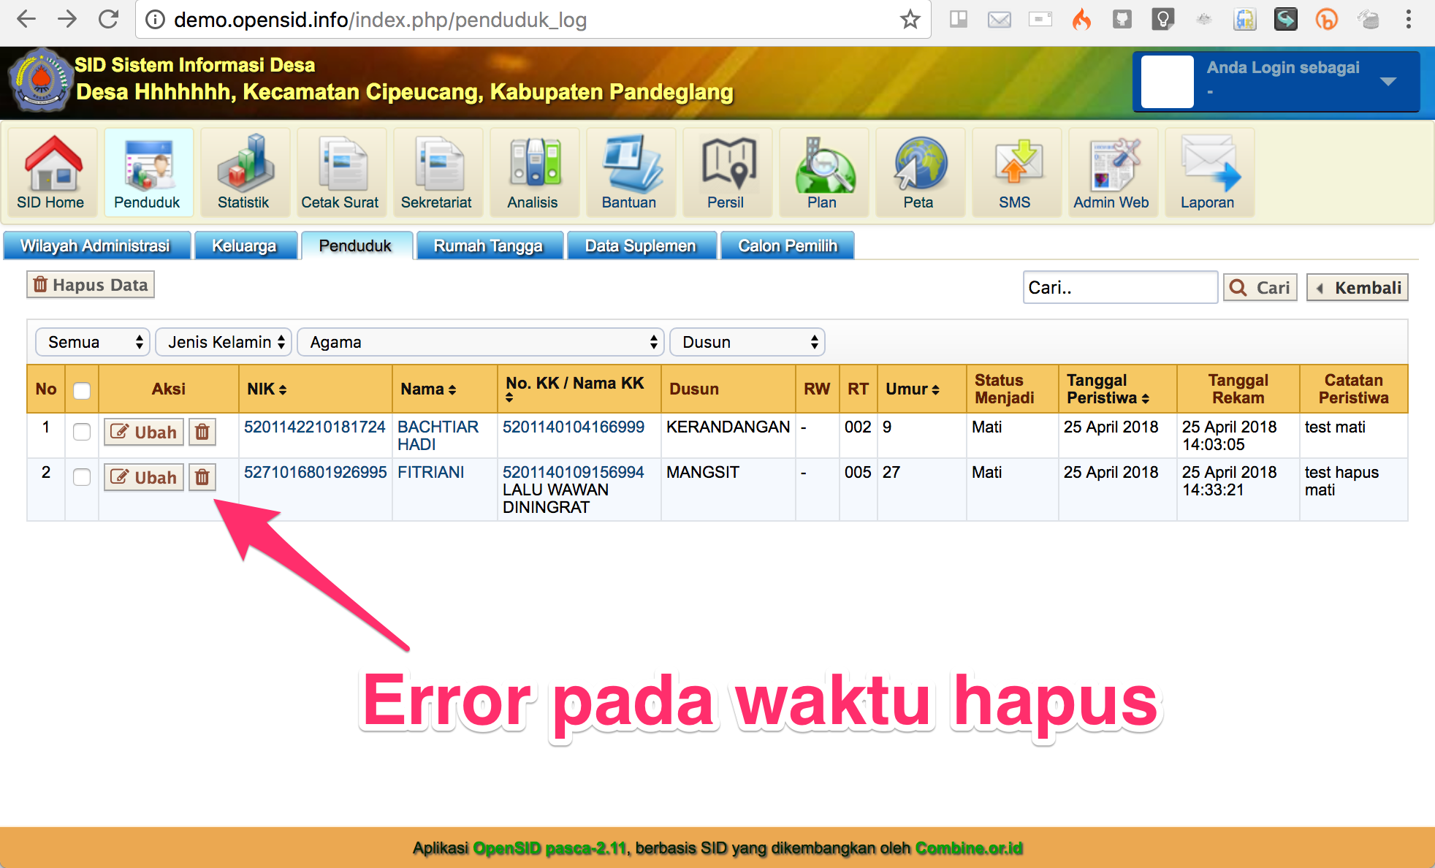Screen dimensions: 1435x868
Task: Open Cetak Surat module
Action: click(x=340, y=172)
